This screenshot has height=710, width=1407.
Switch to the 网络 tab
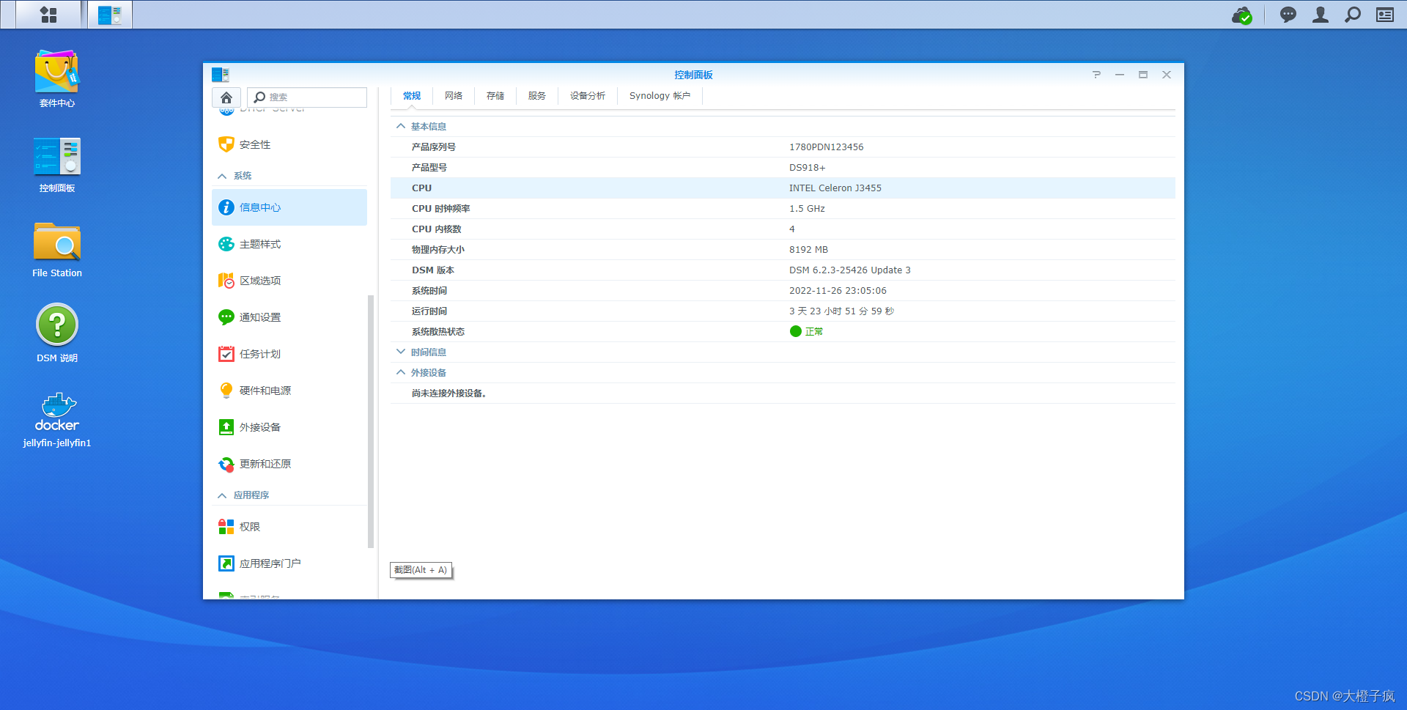click(x=454, y=96)
